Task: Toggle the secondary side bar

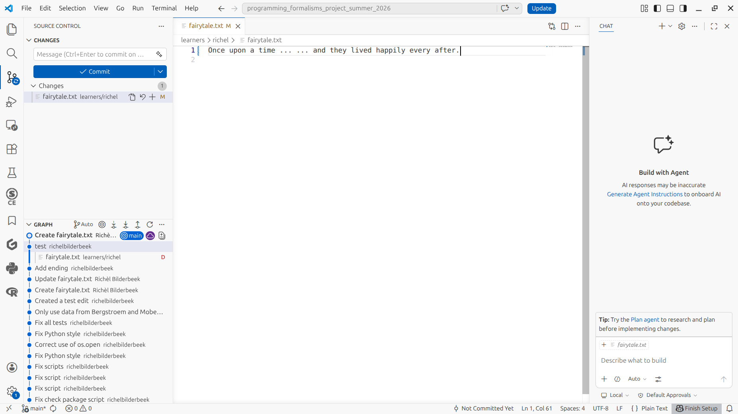Action: [x=683, y=8]
